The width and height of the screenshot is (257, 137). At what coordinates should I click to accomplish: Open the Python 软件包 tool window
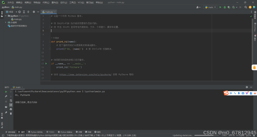point(35,132)
